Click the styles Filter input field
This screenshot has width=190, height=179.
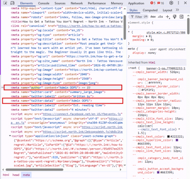pyautogui.click(x=138, y=17)
